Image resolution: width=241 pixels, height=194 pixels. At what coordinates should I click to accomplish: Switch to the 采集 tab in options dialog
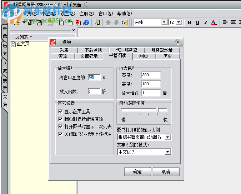(64, 50)
